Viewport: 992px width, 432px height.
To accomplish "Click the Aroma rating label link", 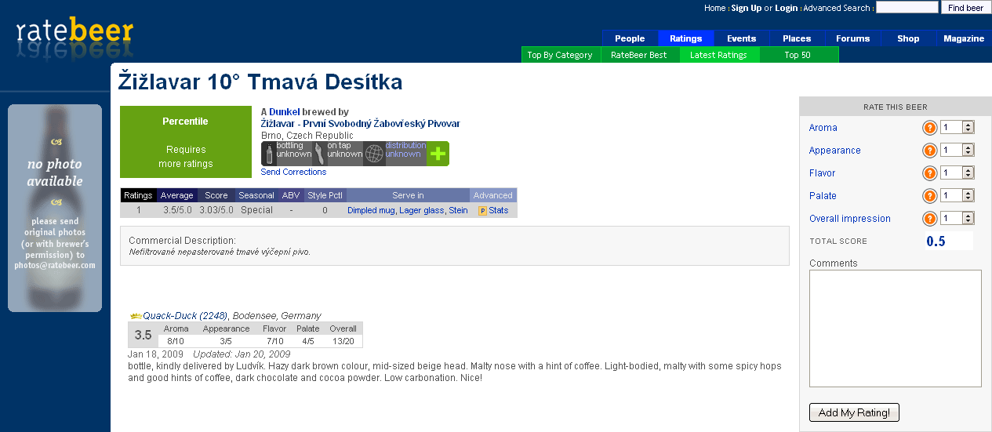I will [823, 128].
